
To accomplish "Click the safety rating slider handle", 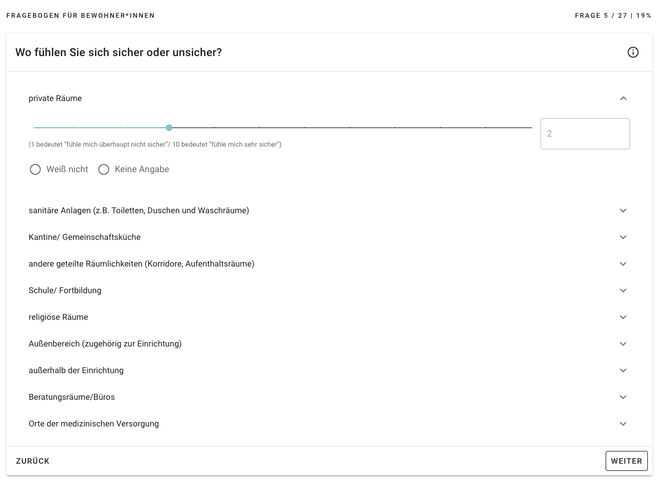I will point(169,128).
